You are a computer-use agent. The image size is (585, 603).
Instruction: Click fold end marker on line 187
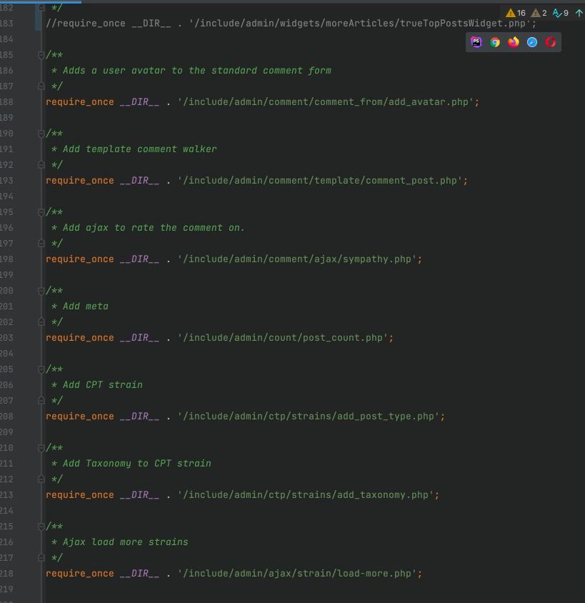pyautogui.click(x=41, y=86)
